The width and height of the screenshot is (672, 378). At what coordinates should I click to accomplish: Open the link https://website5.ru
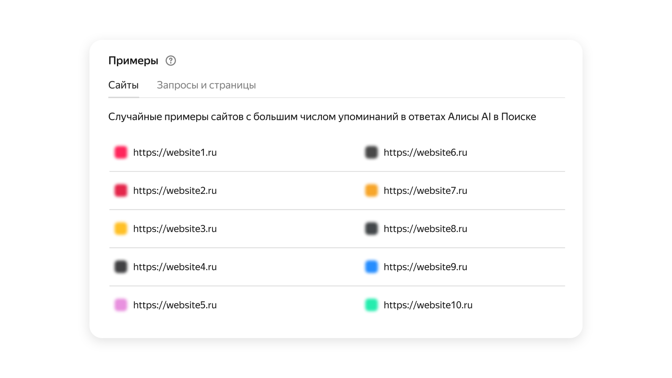click(175, 305)
